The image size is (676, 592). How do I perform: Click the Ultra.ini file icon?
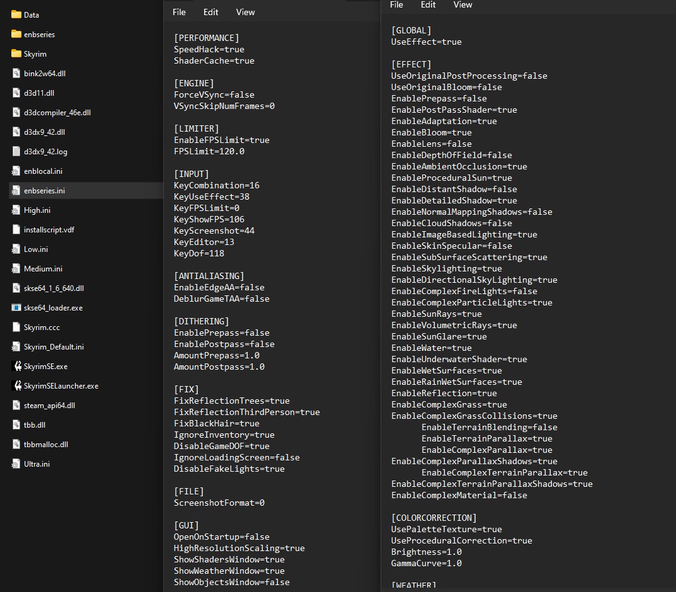16,464
